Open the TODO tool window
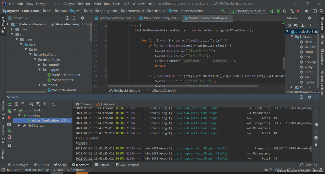 click(41, 165)
